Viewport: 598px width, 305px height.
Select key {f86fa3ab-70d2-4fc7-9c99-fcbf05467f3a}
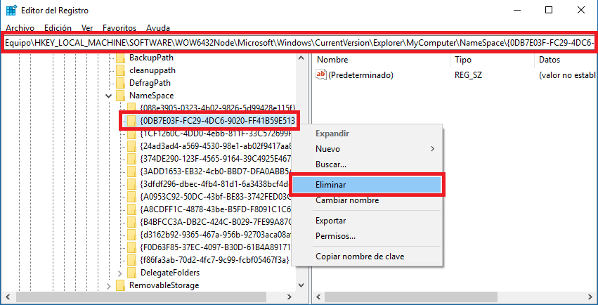[x=215, y=259]
